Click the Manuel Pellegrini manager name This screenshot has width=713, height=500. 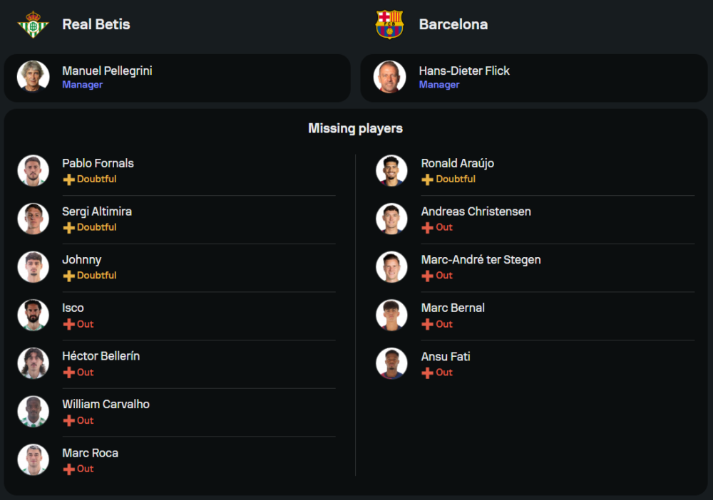pyautogui.click(x=107, y=71)
